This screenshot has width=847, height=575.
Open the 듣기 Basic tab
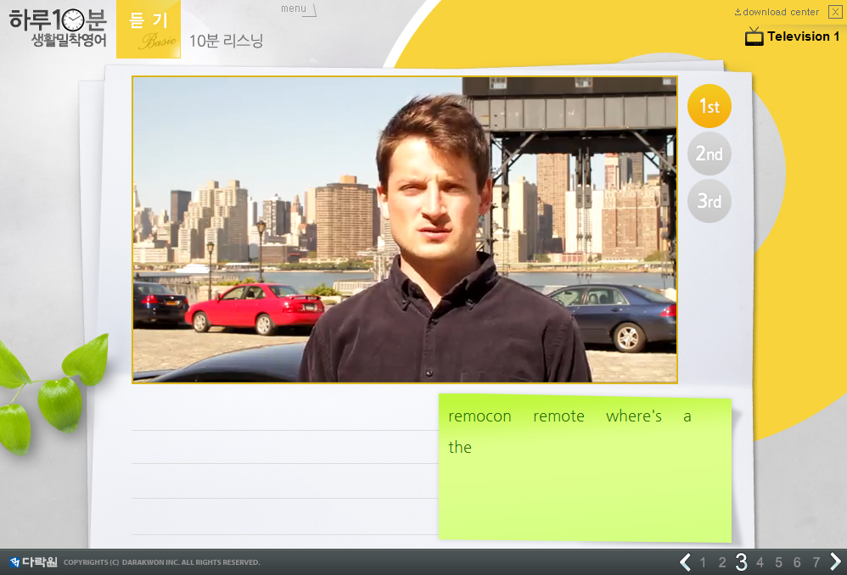(149, 30)
